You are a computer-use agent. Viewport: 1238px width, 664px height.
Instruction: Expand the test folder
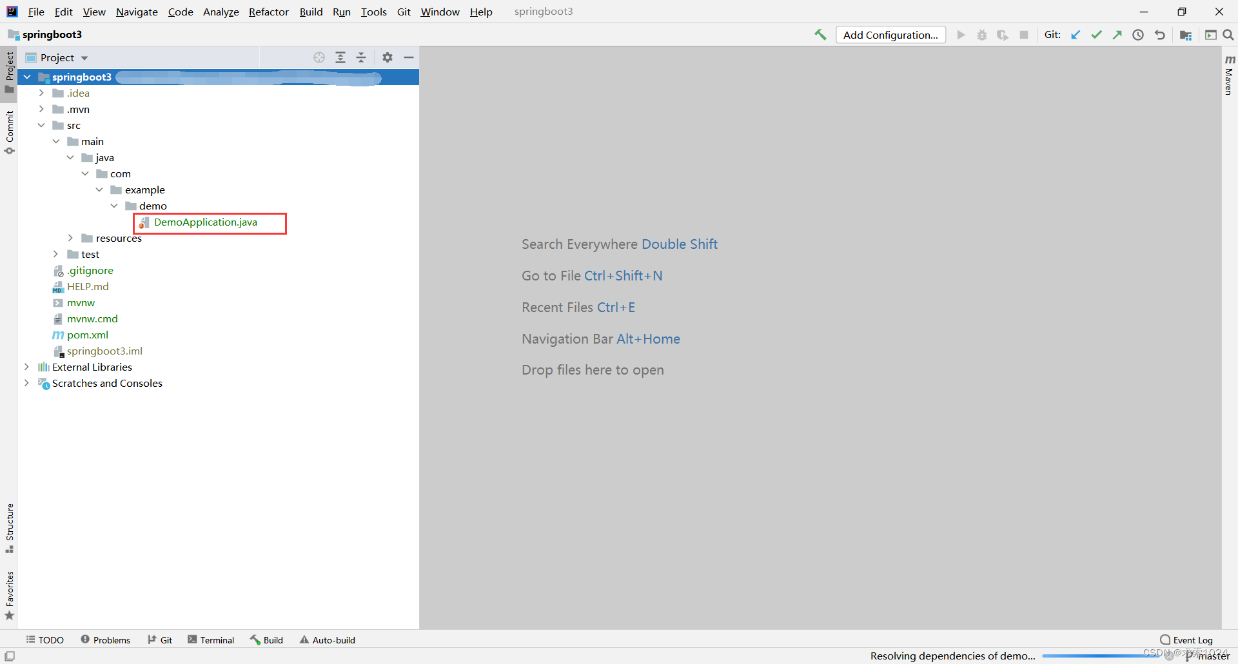56,254
